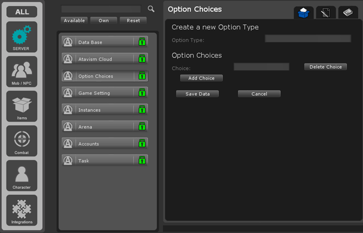Open the help book tab

(x=348, y=13)
